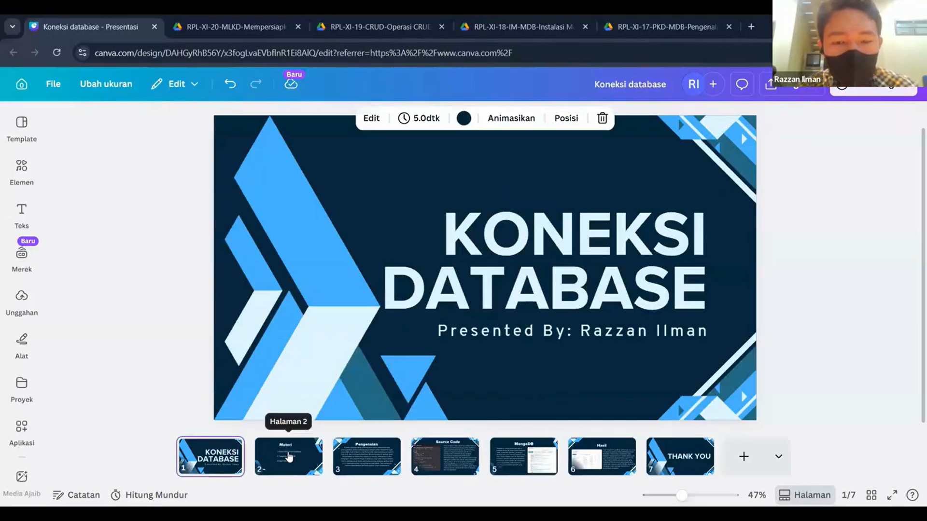Go to Canva home icon
Image resolution: width=927 pixels, height=521 pixels.
coord(22,84)
